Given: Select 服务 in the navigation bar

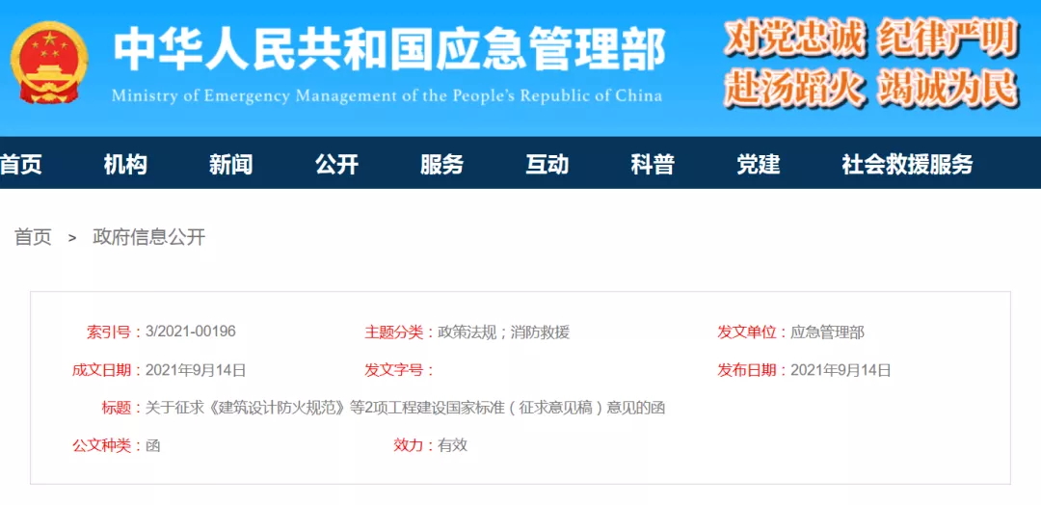Looking at the screenshot, I should 442,164.
